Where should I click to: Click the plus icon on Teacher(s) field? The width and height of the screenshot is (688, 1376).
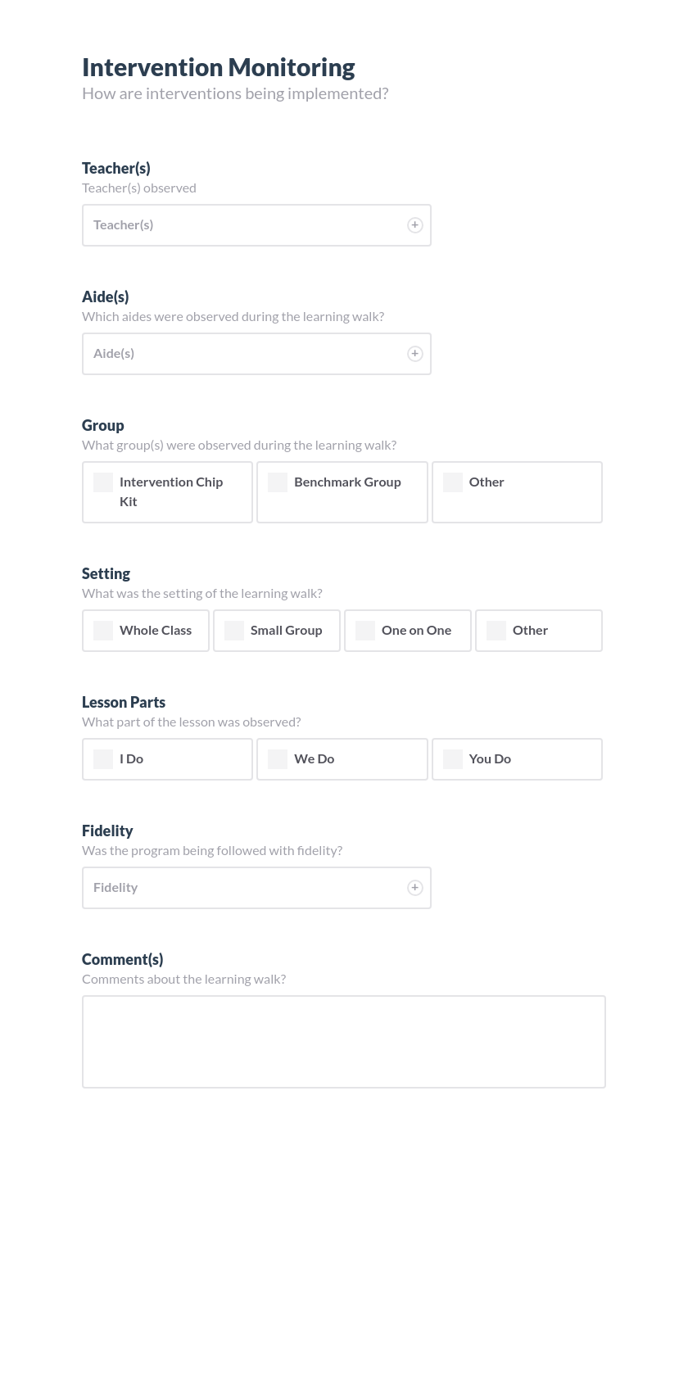415,224
